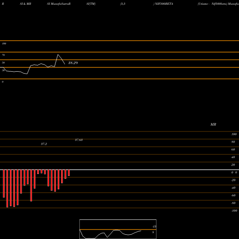This screenshot has height=239, width=239.
Task: Click the 20 label on MR axis
Action: pos(233,165)
